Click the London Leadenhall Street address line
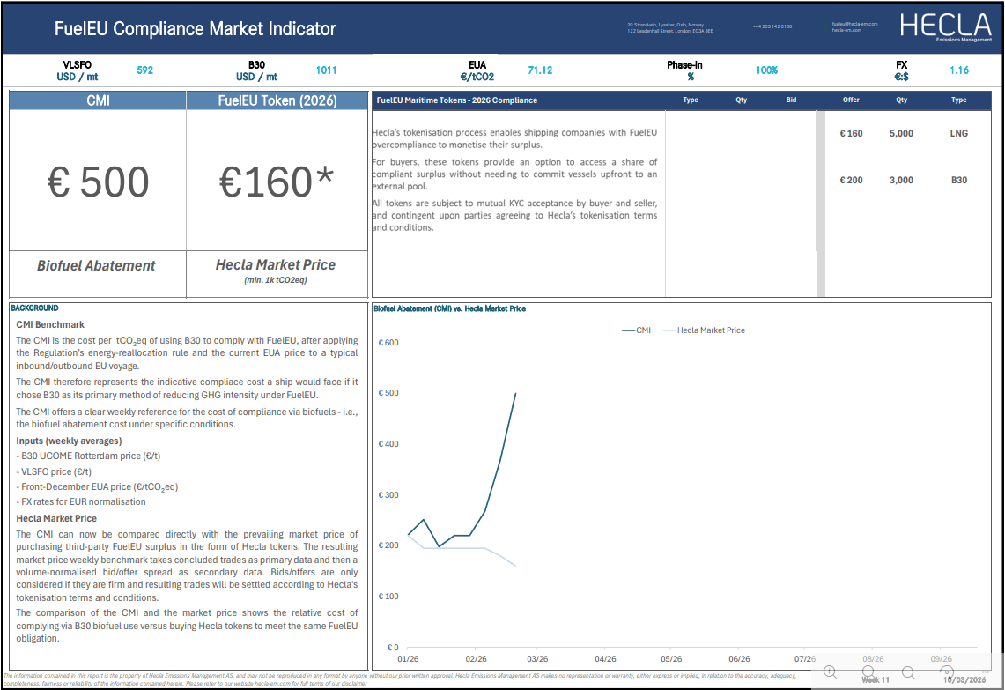1005x690 pixels. point(669,31)
